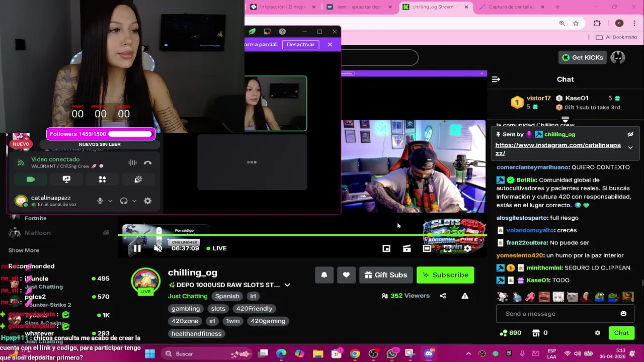Toggle theater mode on the player
The image size is (644, 362).
click(427, 248)
